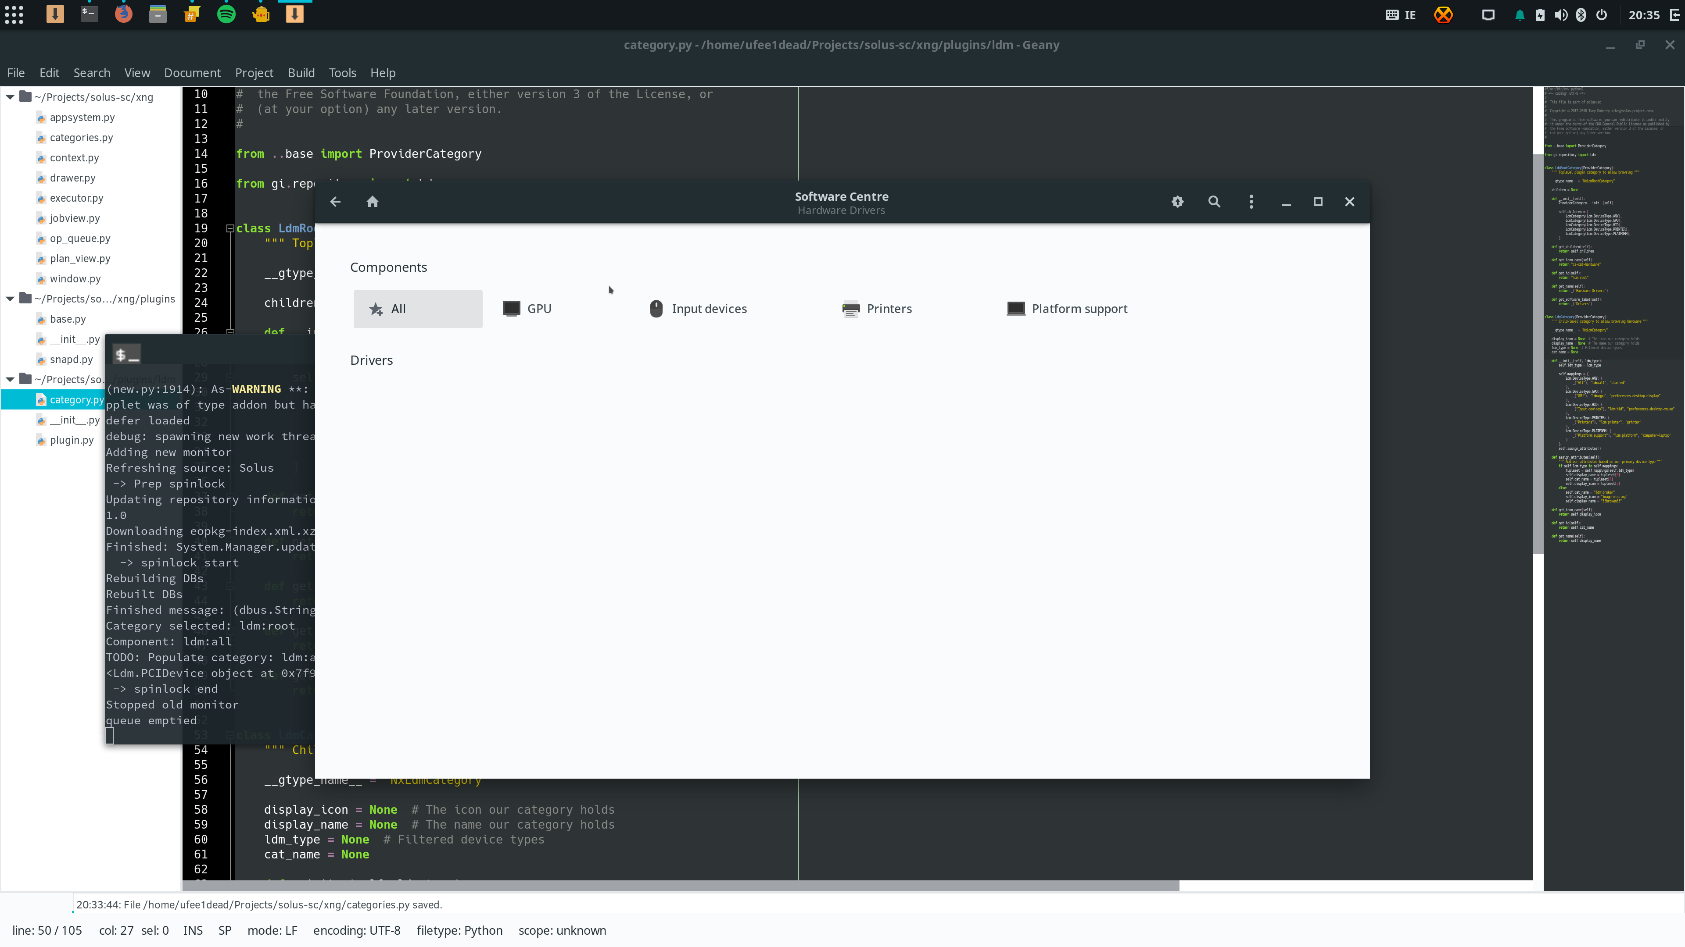Screen dimensions: 1685x947
Task: Open the power menu icon
Action: click(1602, 15)
